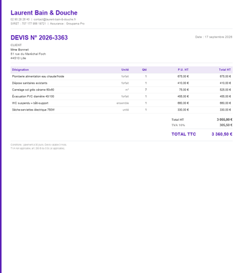This screenshot has width=243, height=273.
Task: Click the Unité column header
Action: point(125,70)
